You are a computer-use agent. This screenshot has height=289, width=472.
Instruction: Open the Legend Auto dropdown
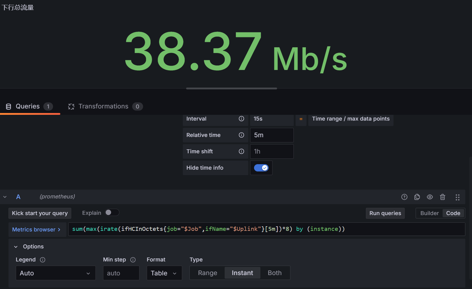56,273
